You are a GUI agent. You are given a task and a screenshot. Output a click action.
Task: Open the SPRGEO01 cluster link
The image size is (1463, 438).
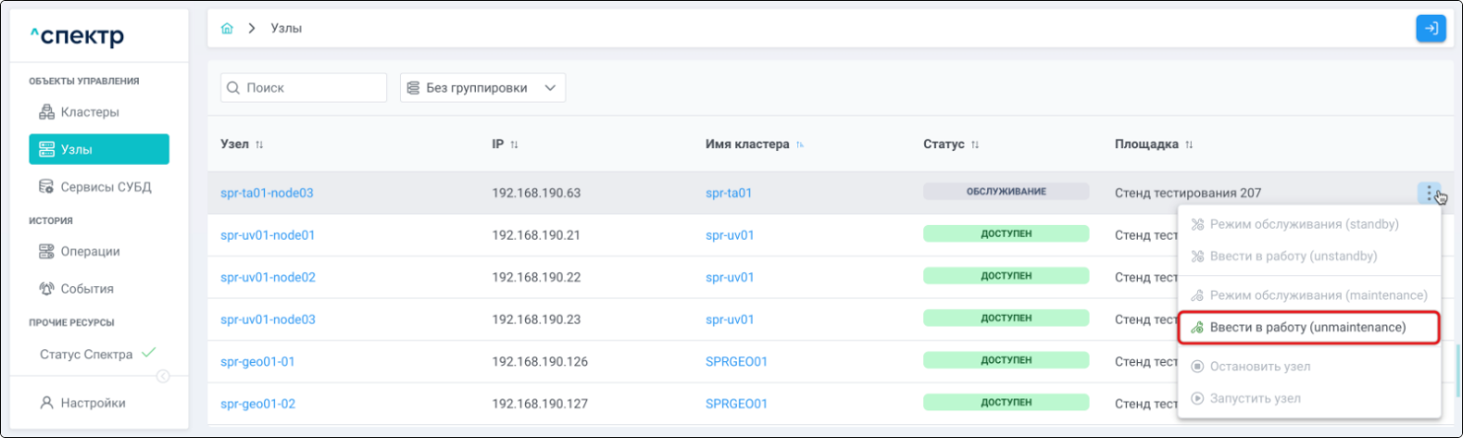pos(736,362)
